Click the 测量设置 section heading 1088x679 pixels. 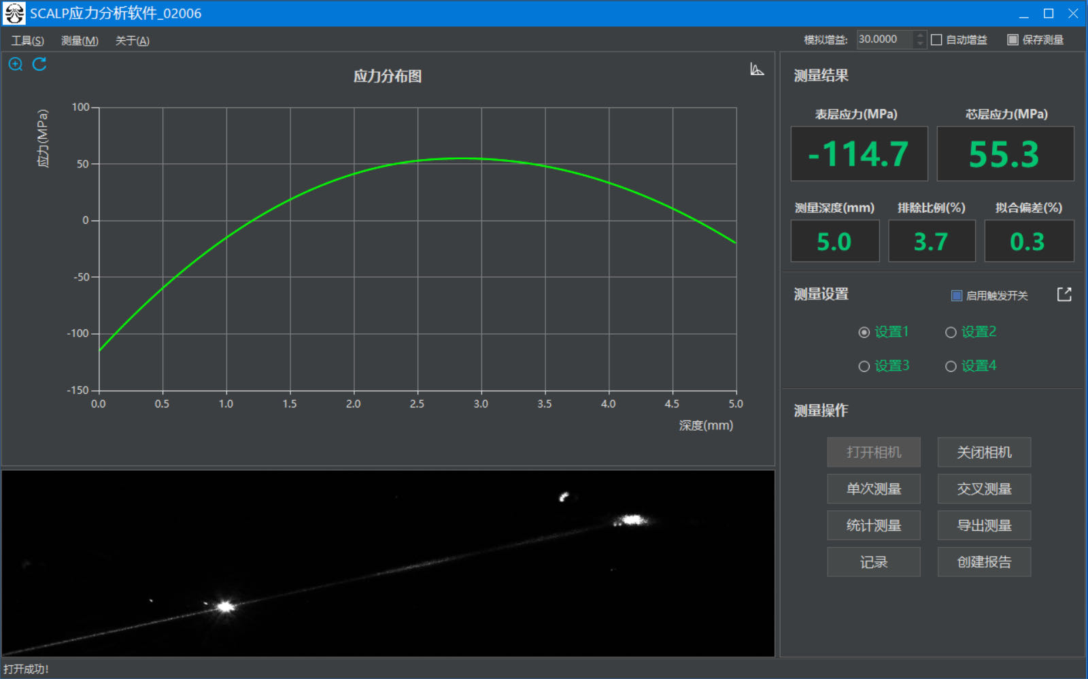(x=821, y=294)
